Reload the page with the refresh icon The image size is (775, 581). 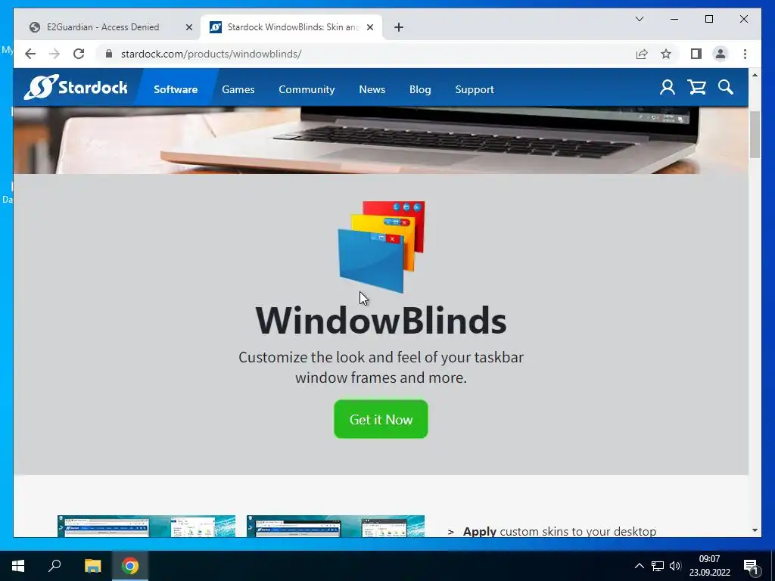coord(79,54)
